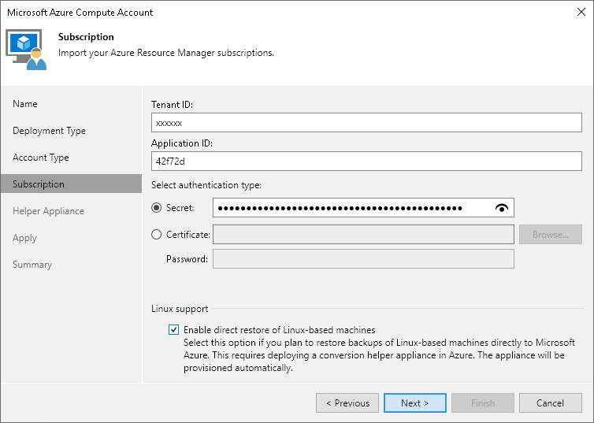Select the Certificate authentication radio button
The width and height of the screenshot is (594, 423).
(157, 235)
